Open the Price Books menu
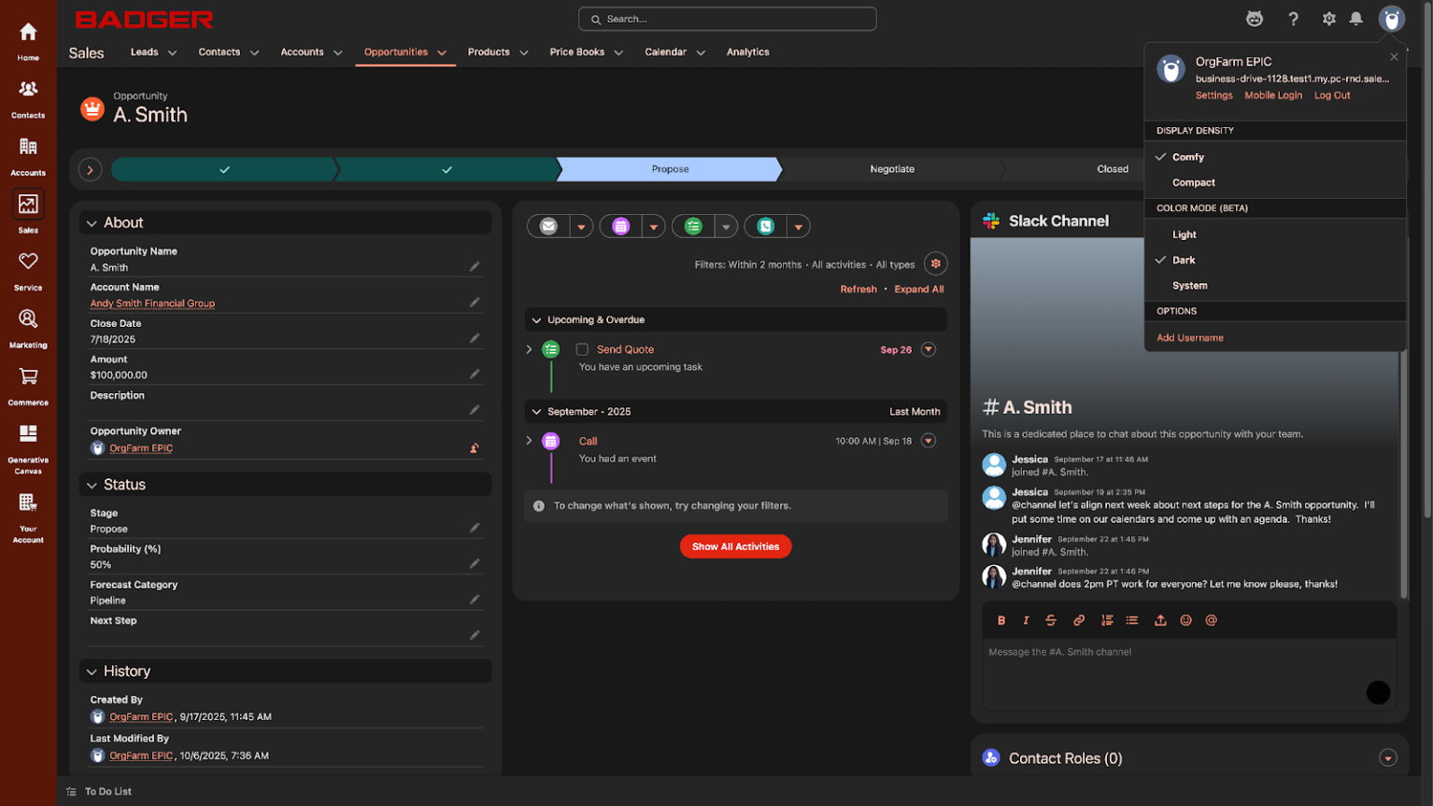This screenshot has height=806, width=1433. tap(577, 51)
